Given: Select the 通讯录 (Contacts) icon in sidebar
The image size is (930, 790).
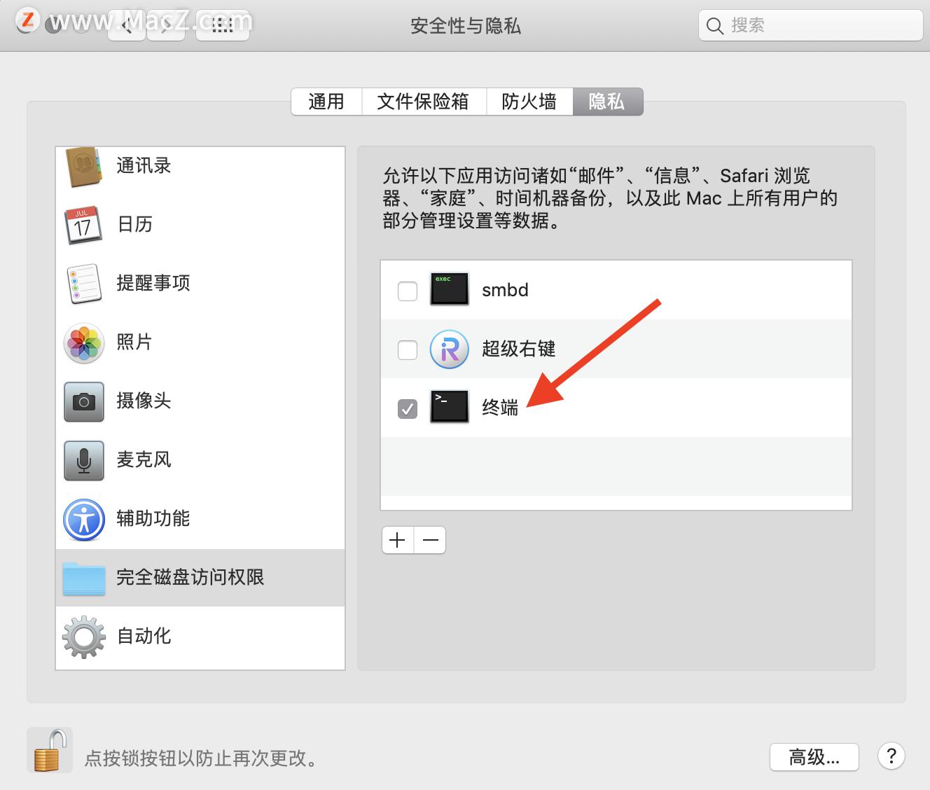Looking at the screenshot, I should [x=83, y=167].
